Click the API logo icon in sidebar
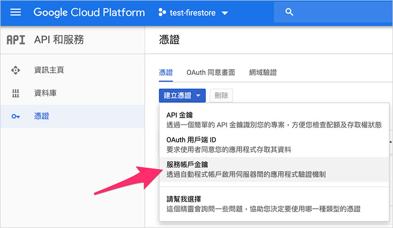The width and height of the screenshot is (393, 228). click(x=15, y=40)
